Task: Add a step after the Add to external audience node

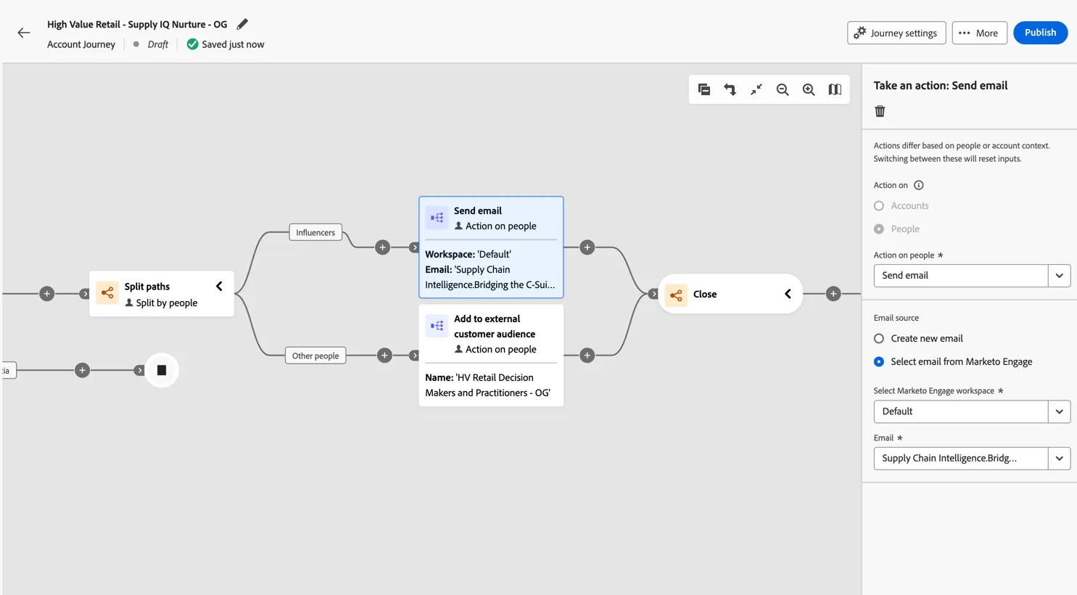Action: tap(587, 356)
